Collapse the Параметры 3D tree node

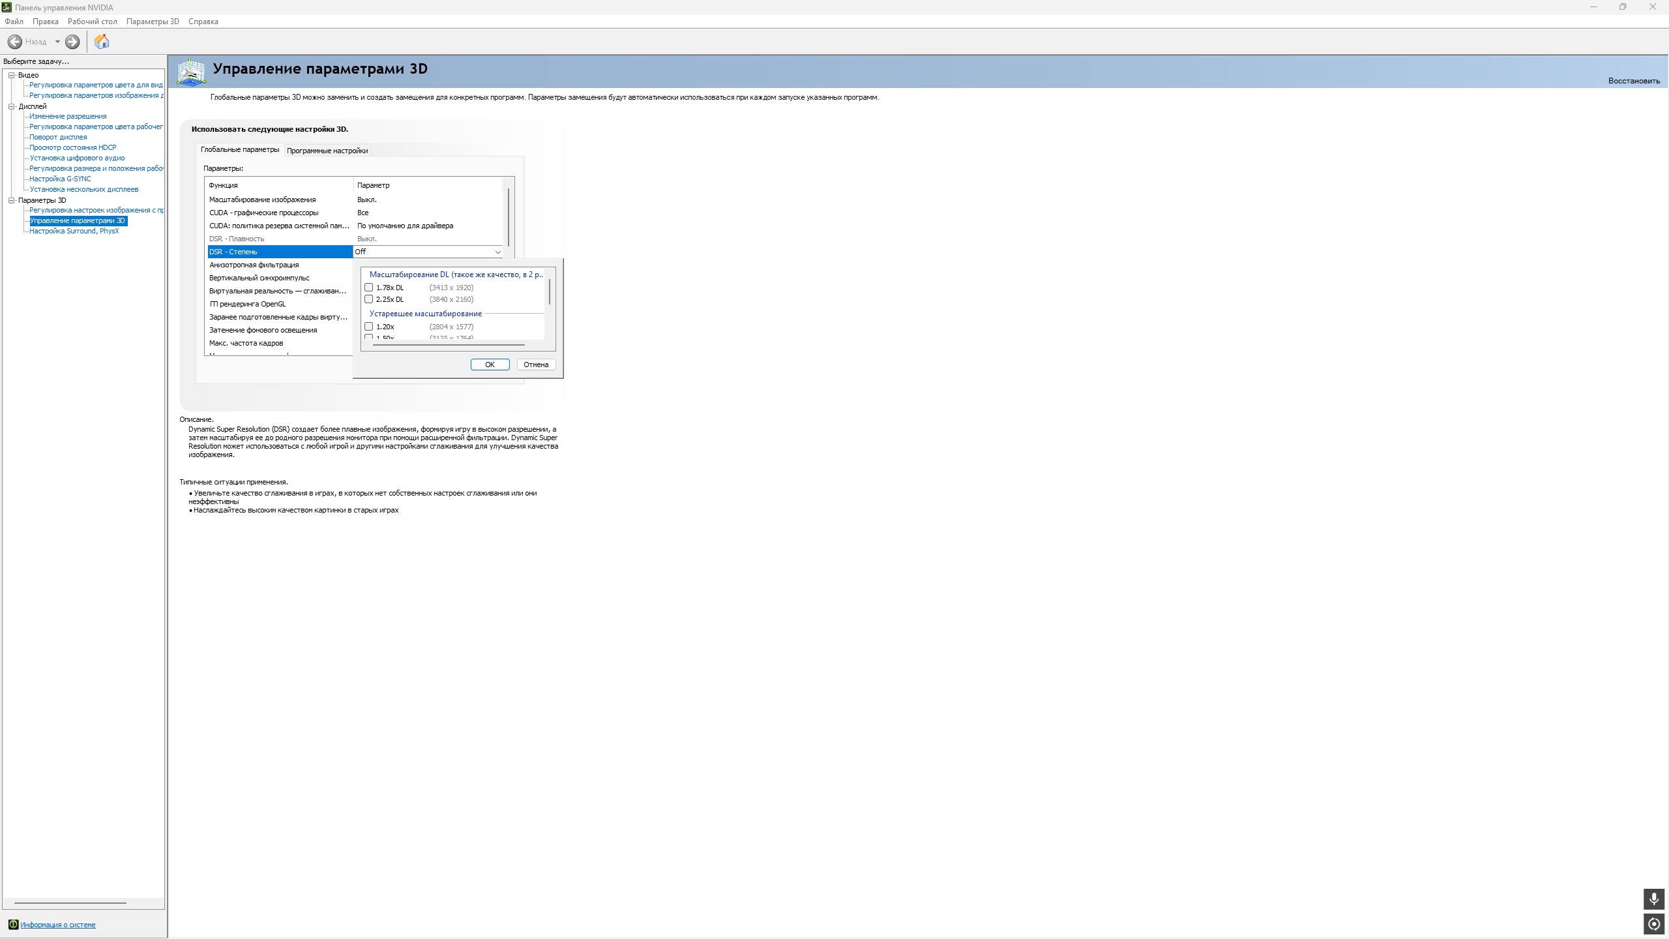click(x=11, y=200)
